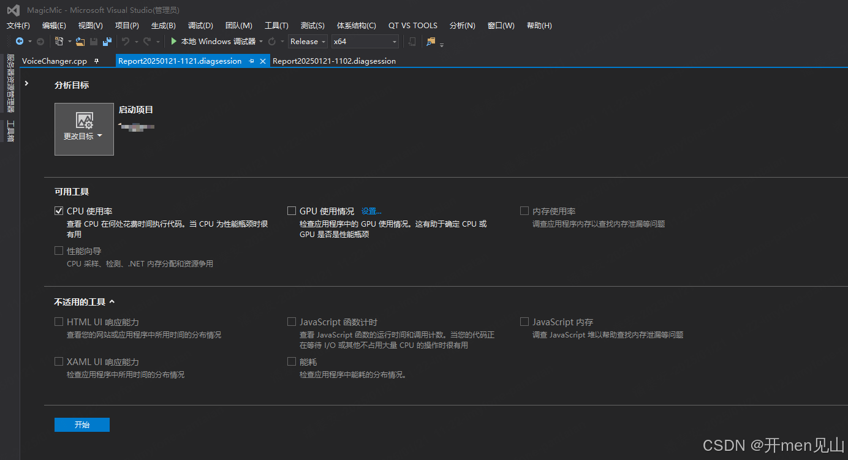
Task: Click the Save All icon
Action: click(x=107, y=42)
